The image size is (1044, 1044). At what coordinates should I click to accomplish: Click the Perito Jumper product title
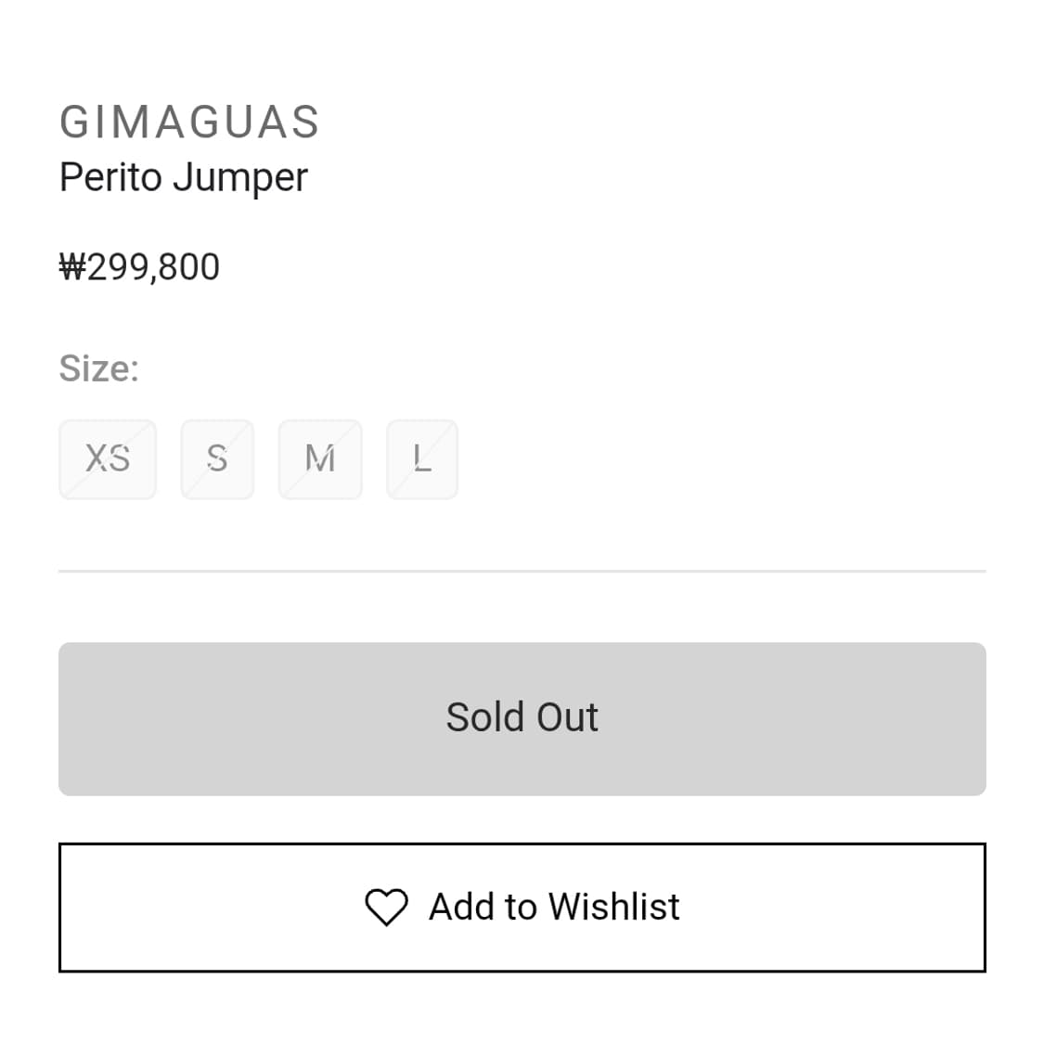pos(183,176)
